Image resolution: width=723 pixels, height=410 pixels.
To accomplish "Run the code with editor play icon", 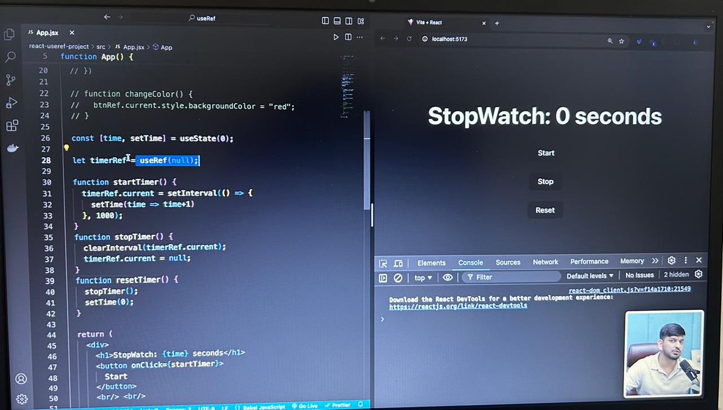I will click(x=336, y=37).
